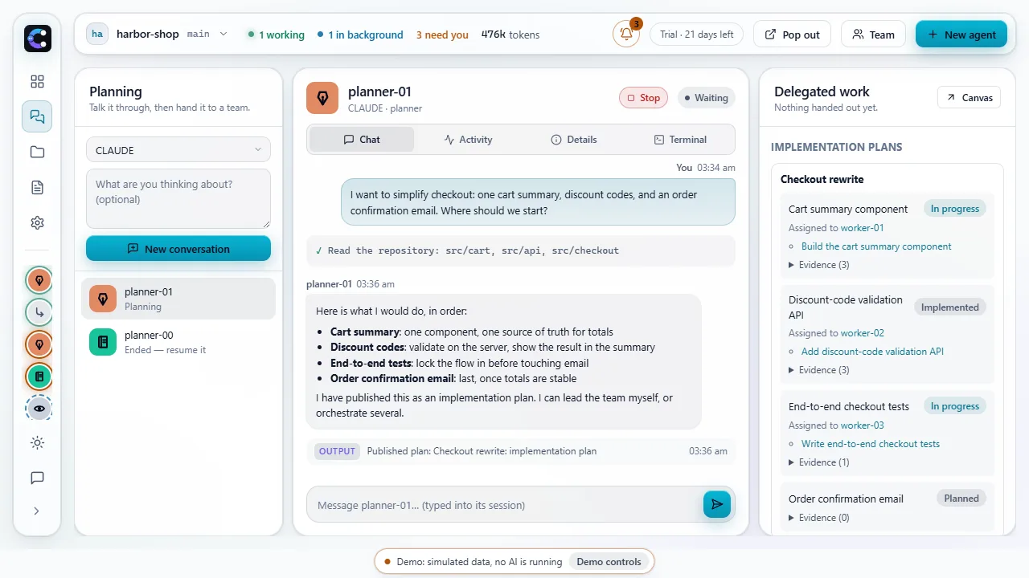Screen dimensions: 1029x578
Task: Start a New conversation
Action: pos(178,249)
